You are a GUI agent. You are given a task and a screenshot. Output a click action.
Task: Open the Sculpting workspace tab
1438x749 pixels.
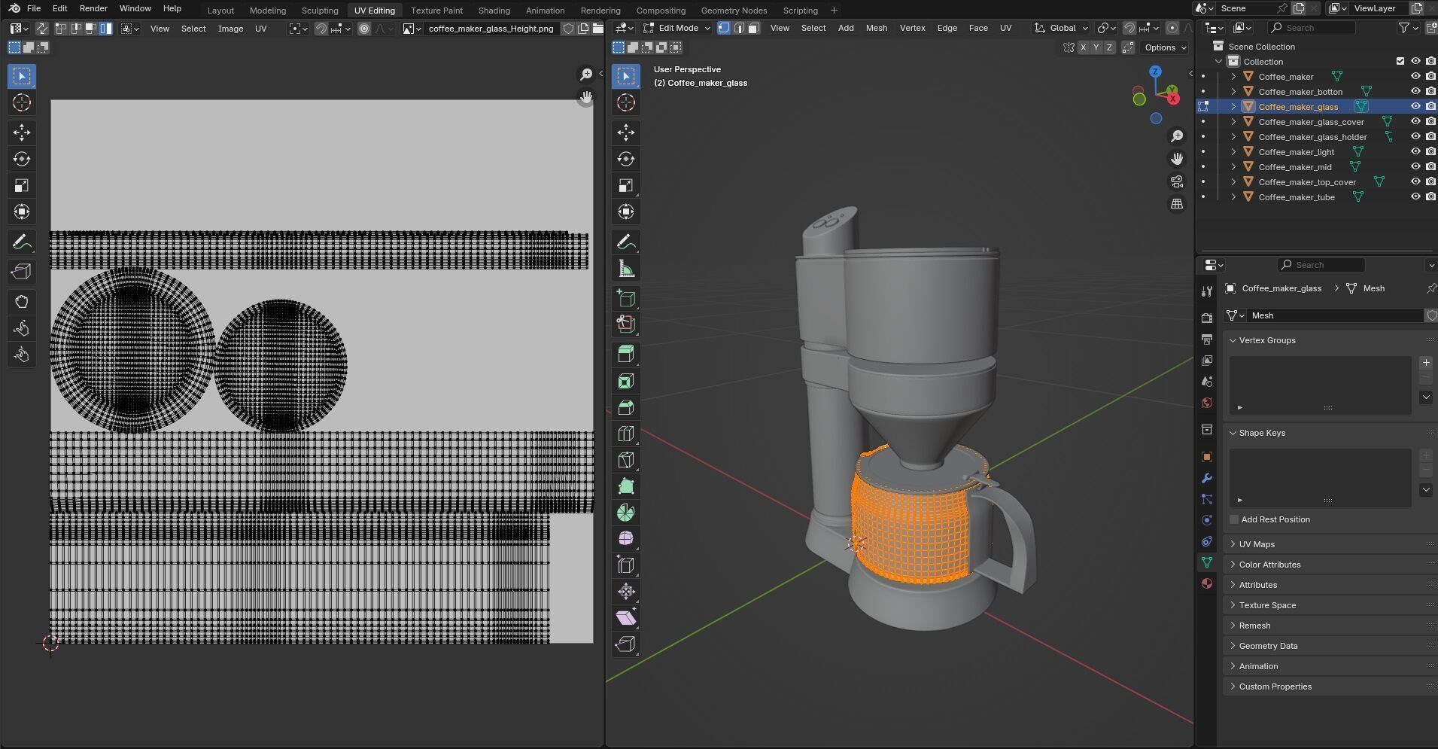(x=320, y=11)
